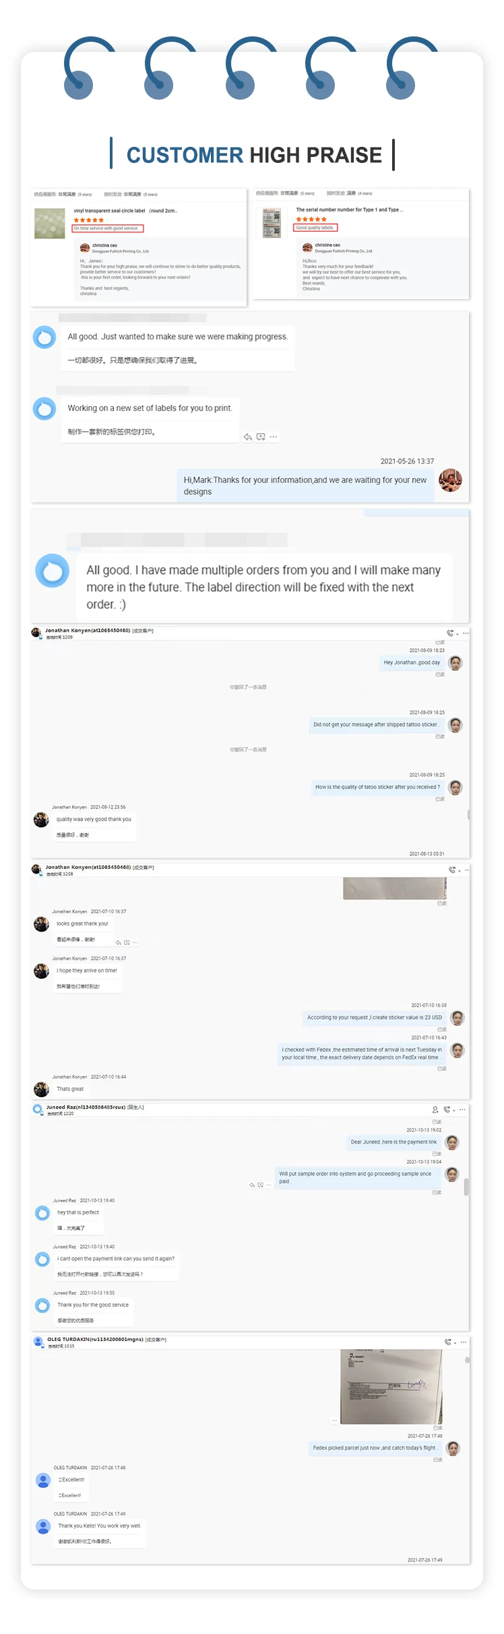Click reply arrow beside "Working on a new set" message
Screen dimensions: 504x1634
point(247,437)
